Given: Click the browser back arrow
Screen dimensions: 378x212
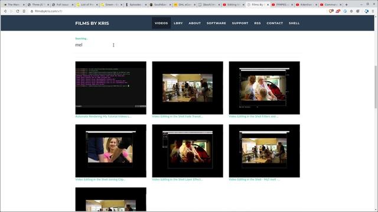Looking at the screenshot, I should 5,11.
